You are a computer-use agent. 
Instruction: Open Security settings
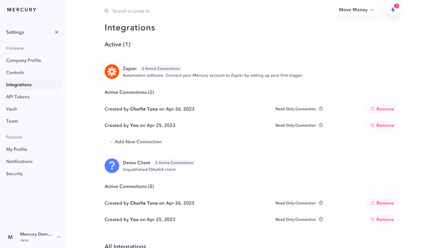(14, 173)
